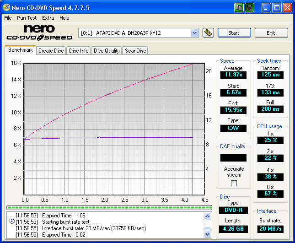
Task: Switch to the Disc Quality tab
Action: click(107, 51)
